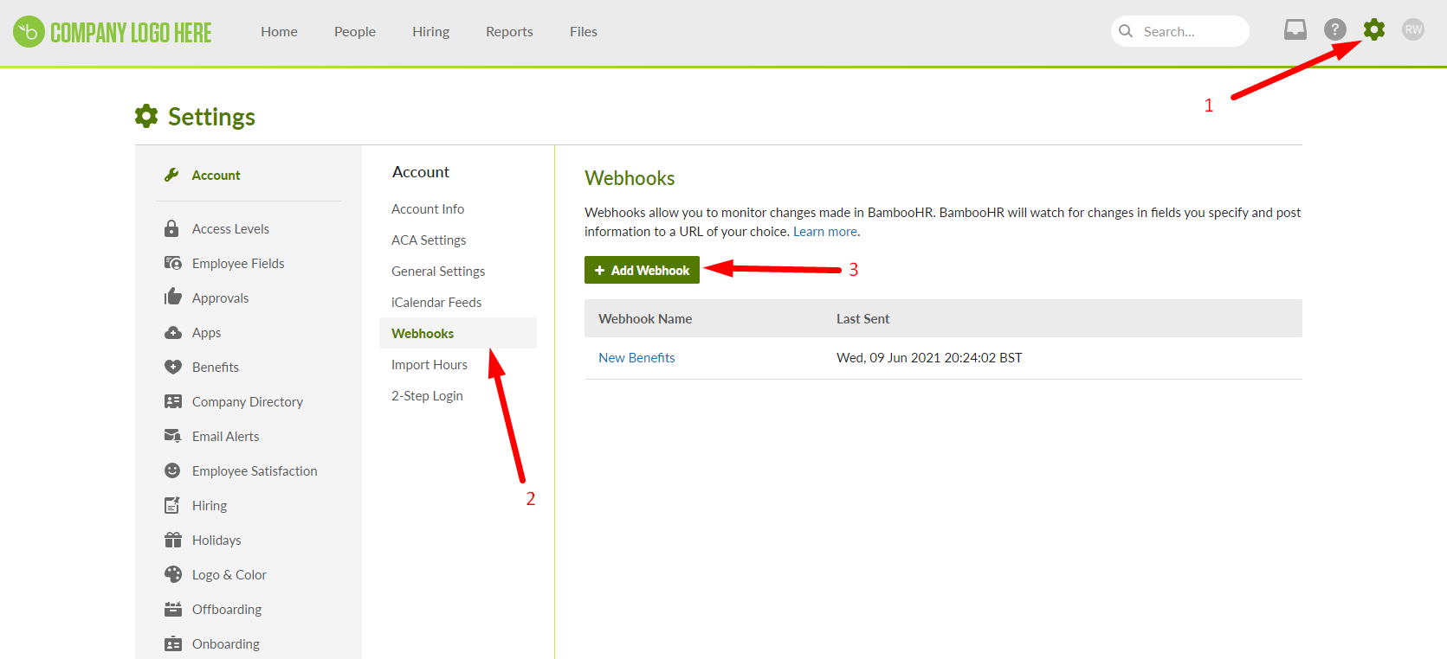The image size is (1447, 659).
Task: Click the Webhook Name column header
Action: 645,318
